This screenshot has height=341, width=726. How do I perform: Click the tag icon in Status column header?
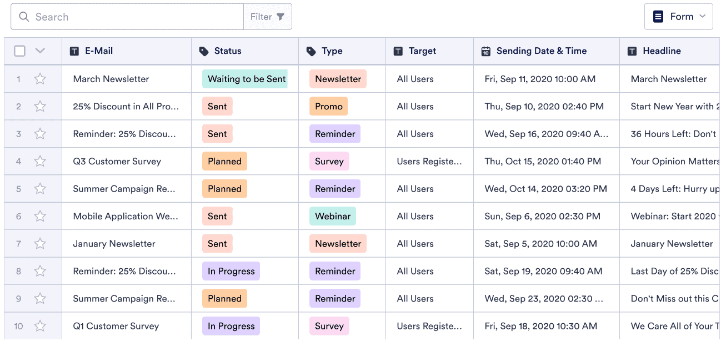pos(204,51)
